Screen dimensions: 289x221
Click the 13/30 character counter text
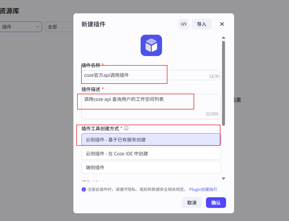point(214,76)
